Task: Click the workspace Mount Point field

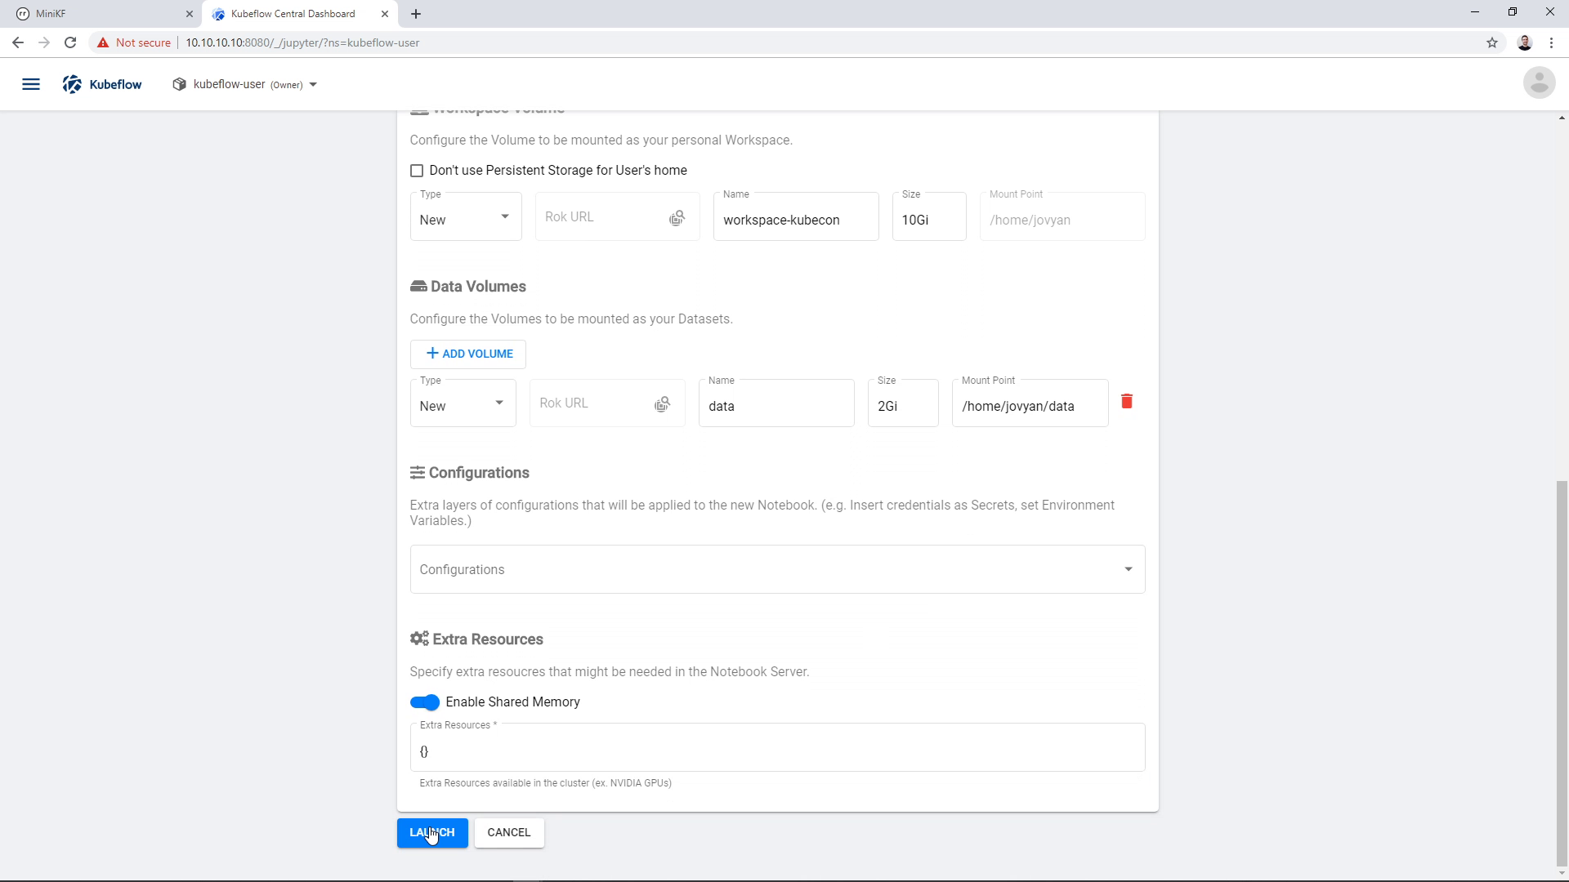Action: (x=1062, y=216)
